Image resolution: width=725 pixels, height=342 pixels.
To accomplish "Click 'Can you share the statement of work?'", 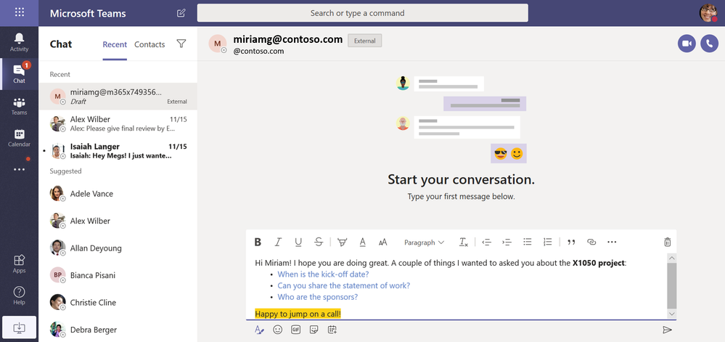I will click(x=343, y=285).
